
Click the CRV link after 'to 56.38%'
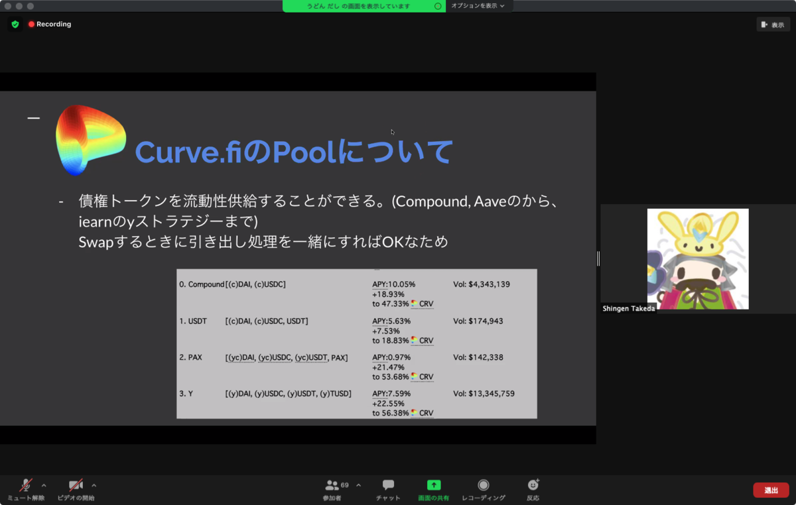point(426,413)
